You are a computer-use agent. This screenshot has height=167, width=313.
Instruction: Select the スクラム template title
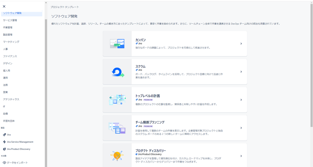click(x=141, y=66)
